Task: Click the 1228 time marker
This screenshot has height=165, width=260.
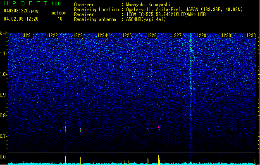Action: click(201, 35)
